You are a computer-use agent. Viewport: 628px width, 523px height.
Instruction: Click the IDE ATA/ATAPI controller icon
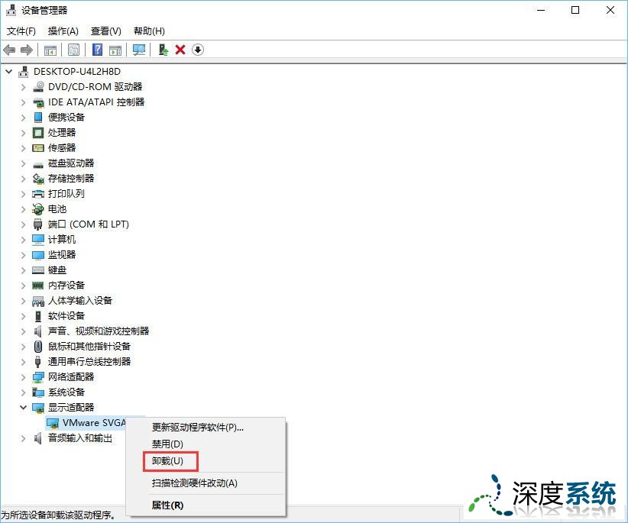click(38, 102)
